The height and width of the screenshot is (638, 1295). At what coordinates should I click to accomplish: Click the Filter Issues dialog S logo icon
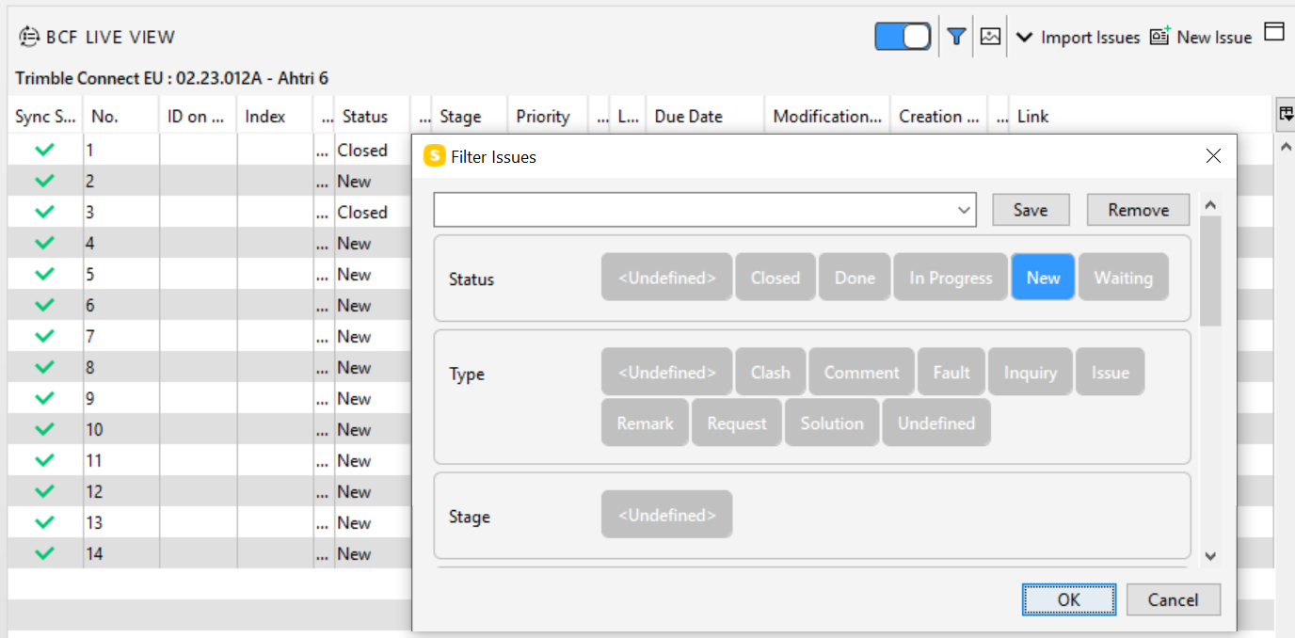pos(434,156)
